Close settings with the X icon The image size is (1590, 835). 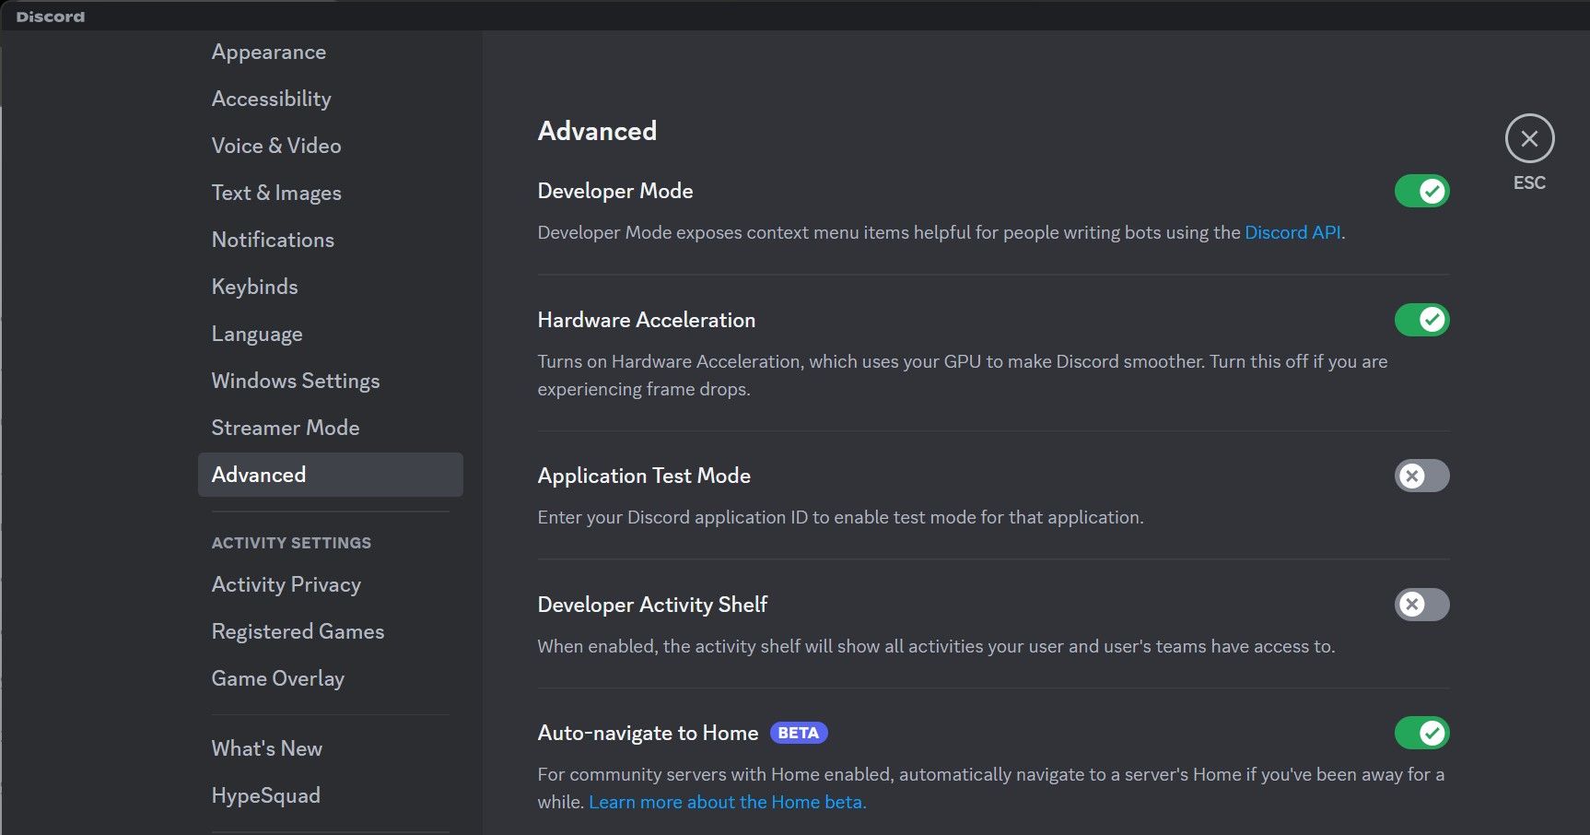(1528, 138)
